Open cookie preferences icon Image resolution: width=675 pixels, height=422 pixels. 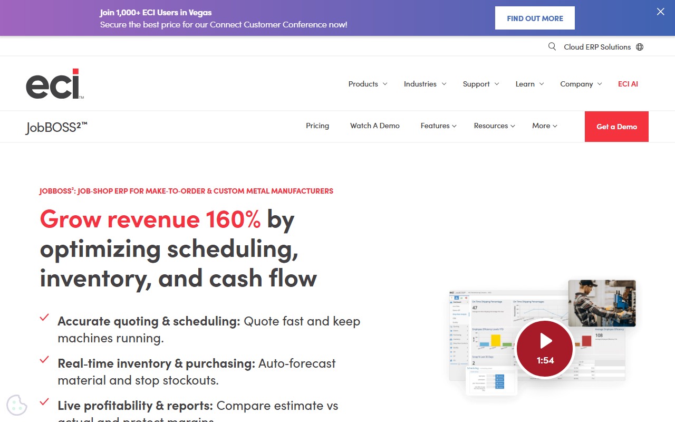(x=17, y=405)
